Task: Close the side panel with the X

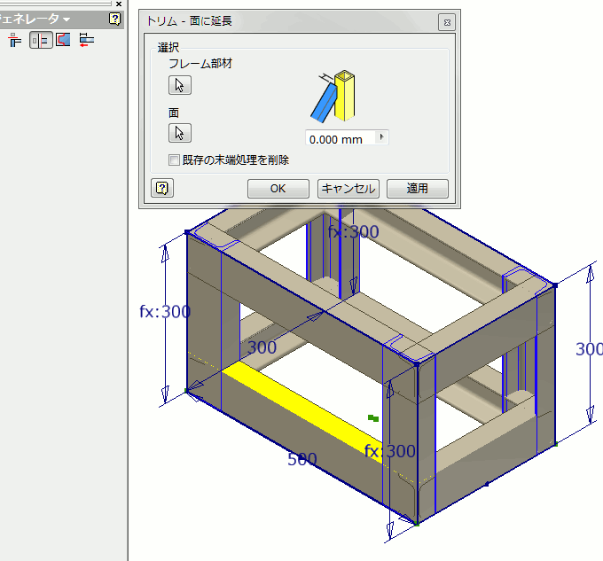Action: (120, 4)
